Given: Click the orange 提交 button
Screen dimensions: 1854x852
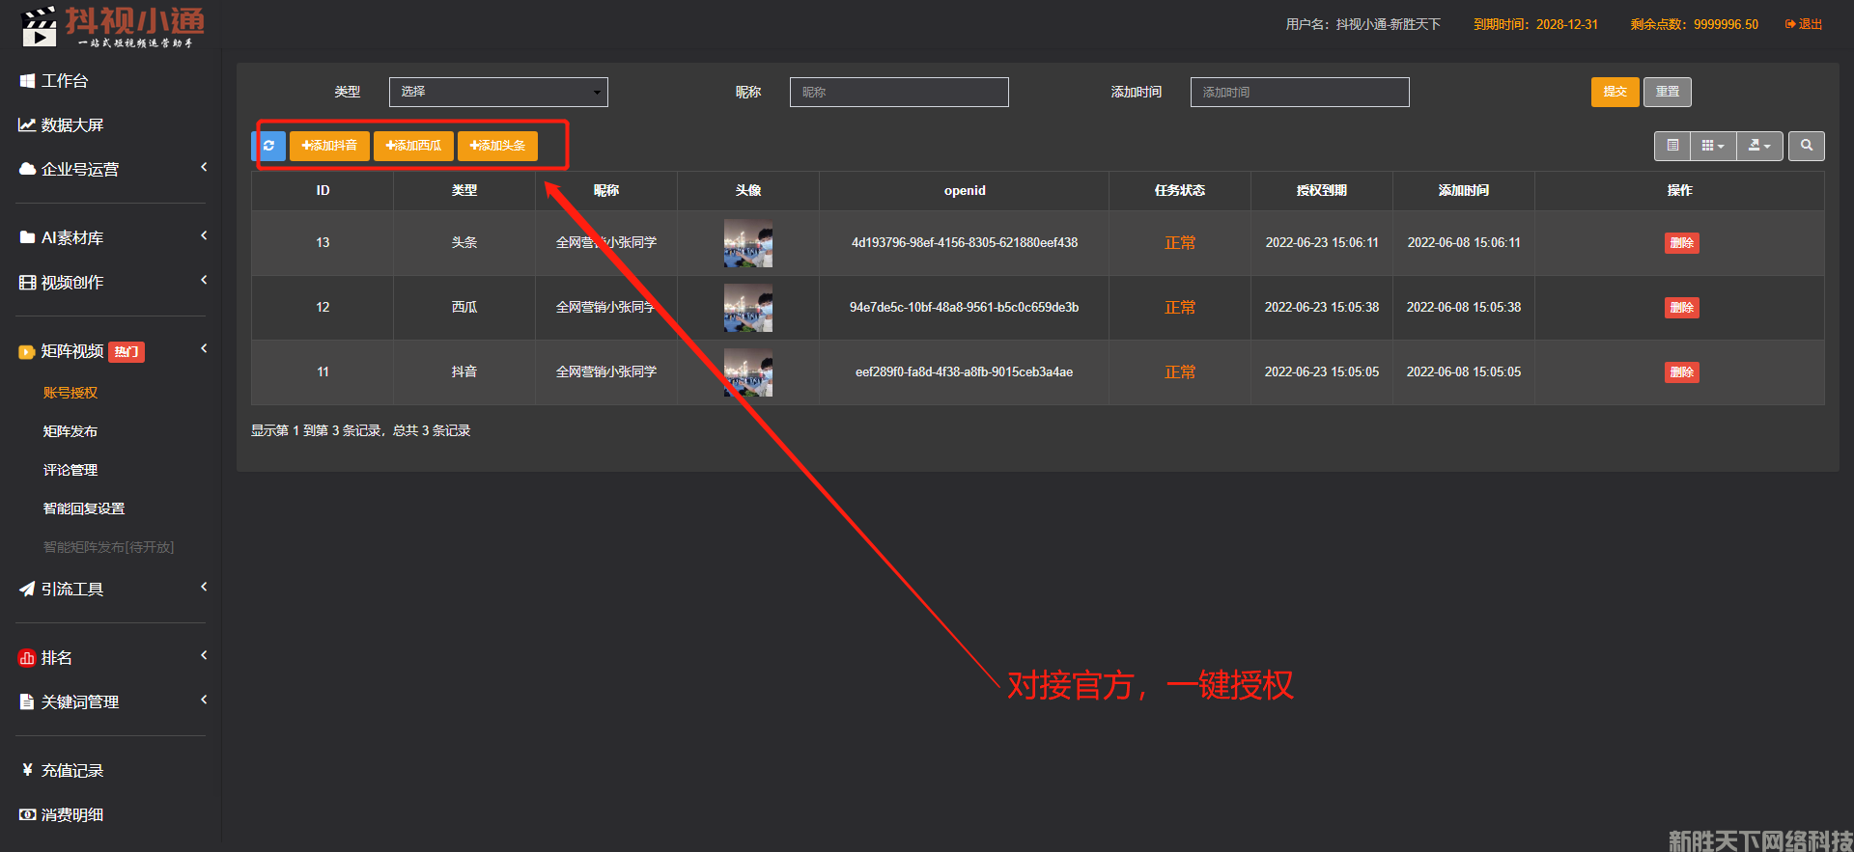Looking at the screenshot, I should tap(1615, 92).
